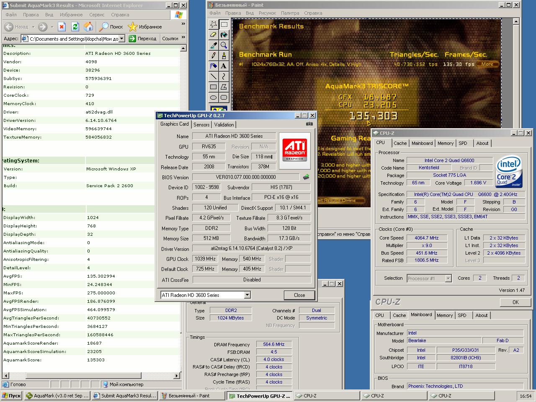Pick the Airbrush spray tool

click(x=214, y=66)
